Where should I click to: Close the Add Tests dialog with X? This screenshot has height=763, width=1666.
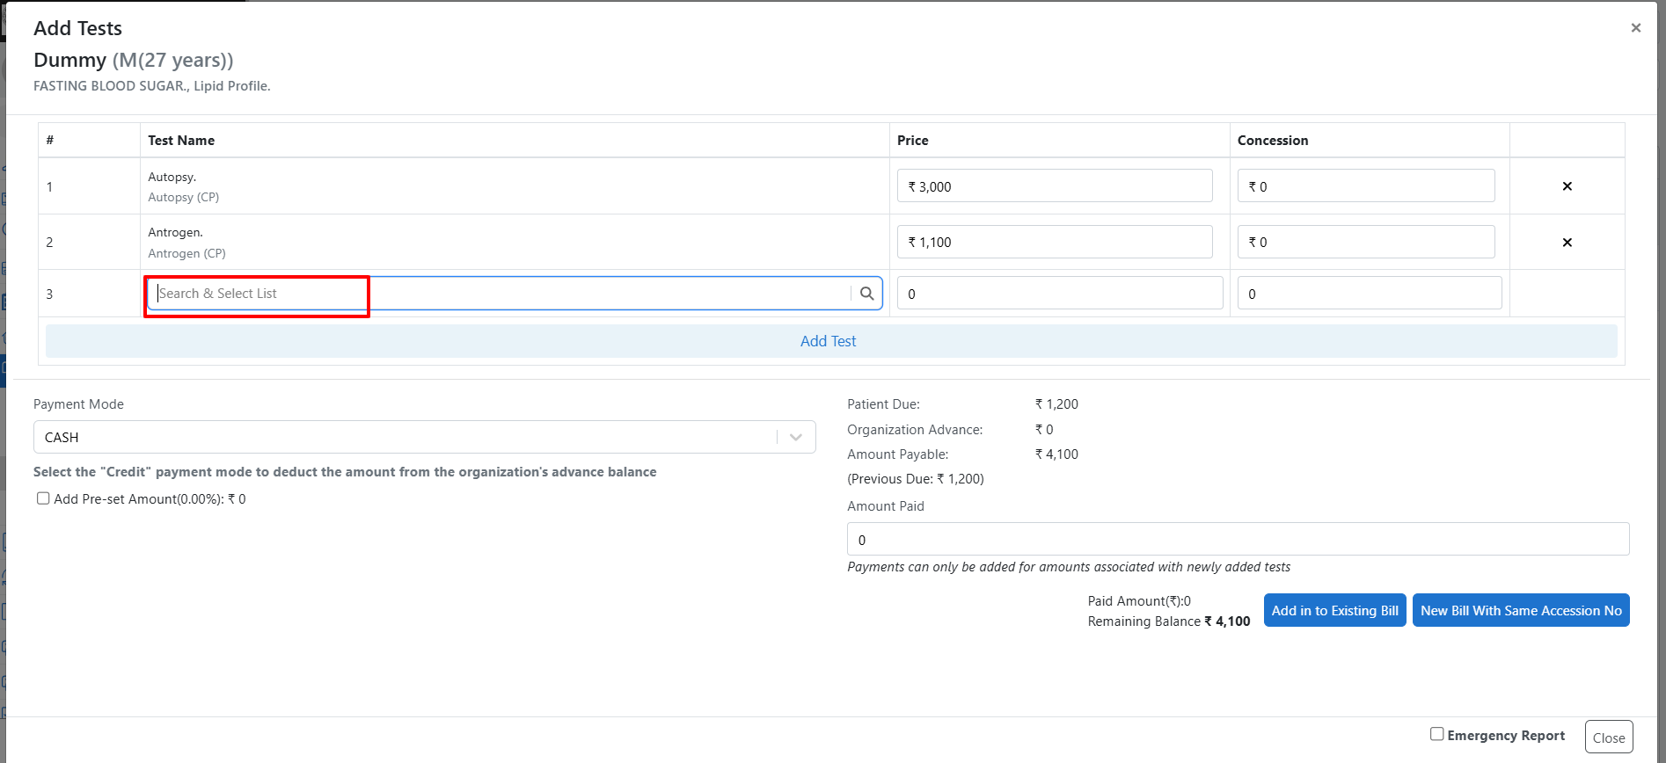(1635, 28)
